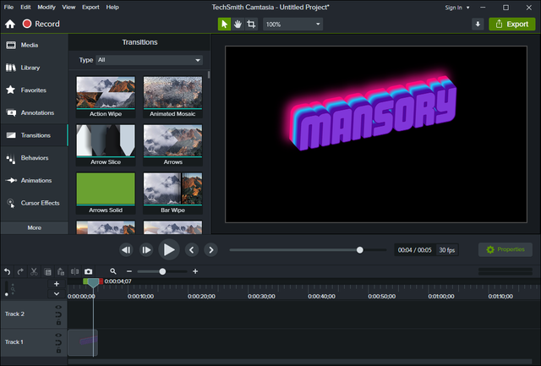The height and width of the screenshot is (366, 541).
Task: Open the canvas zoom 100% dropdown
Action: point(292,25)
